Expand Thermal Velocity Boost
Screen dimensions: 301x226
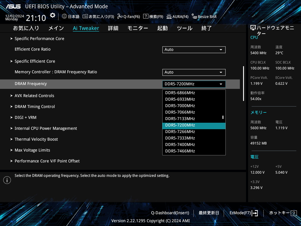click(36, 139)
